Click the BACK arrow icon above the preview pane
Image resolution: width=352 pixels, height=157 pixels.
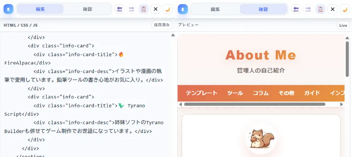point(296,9)
